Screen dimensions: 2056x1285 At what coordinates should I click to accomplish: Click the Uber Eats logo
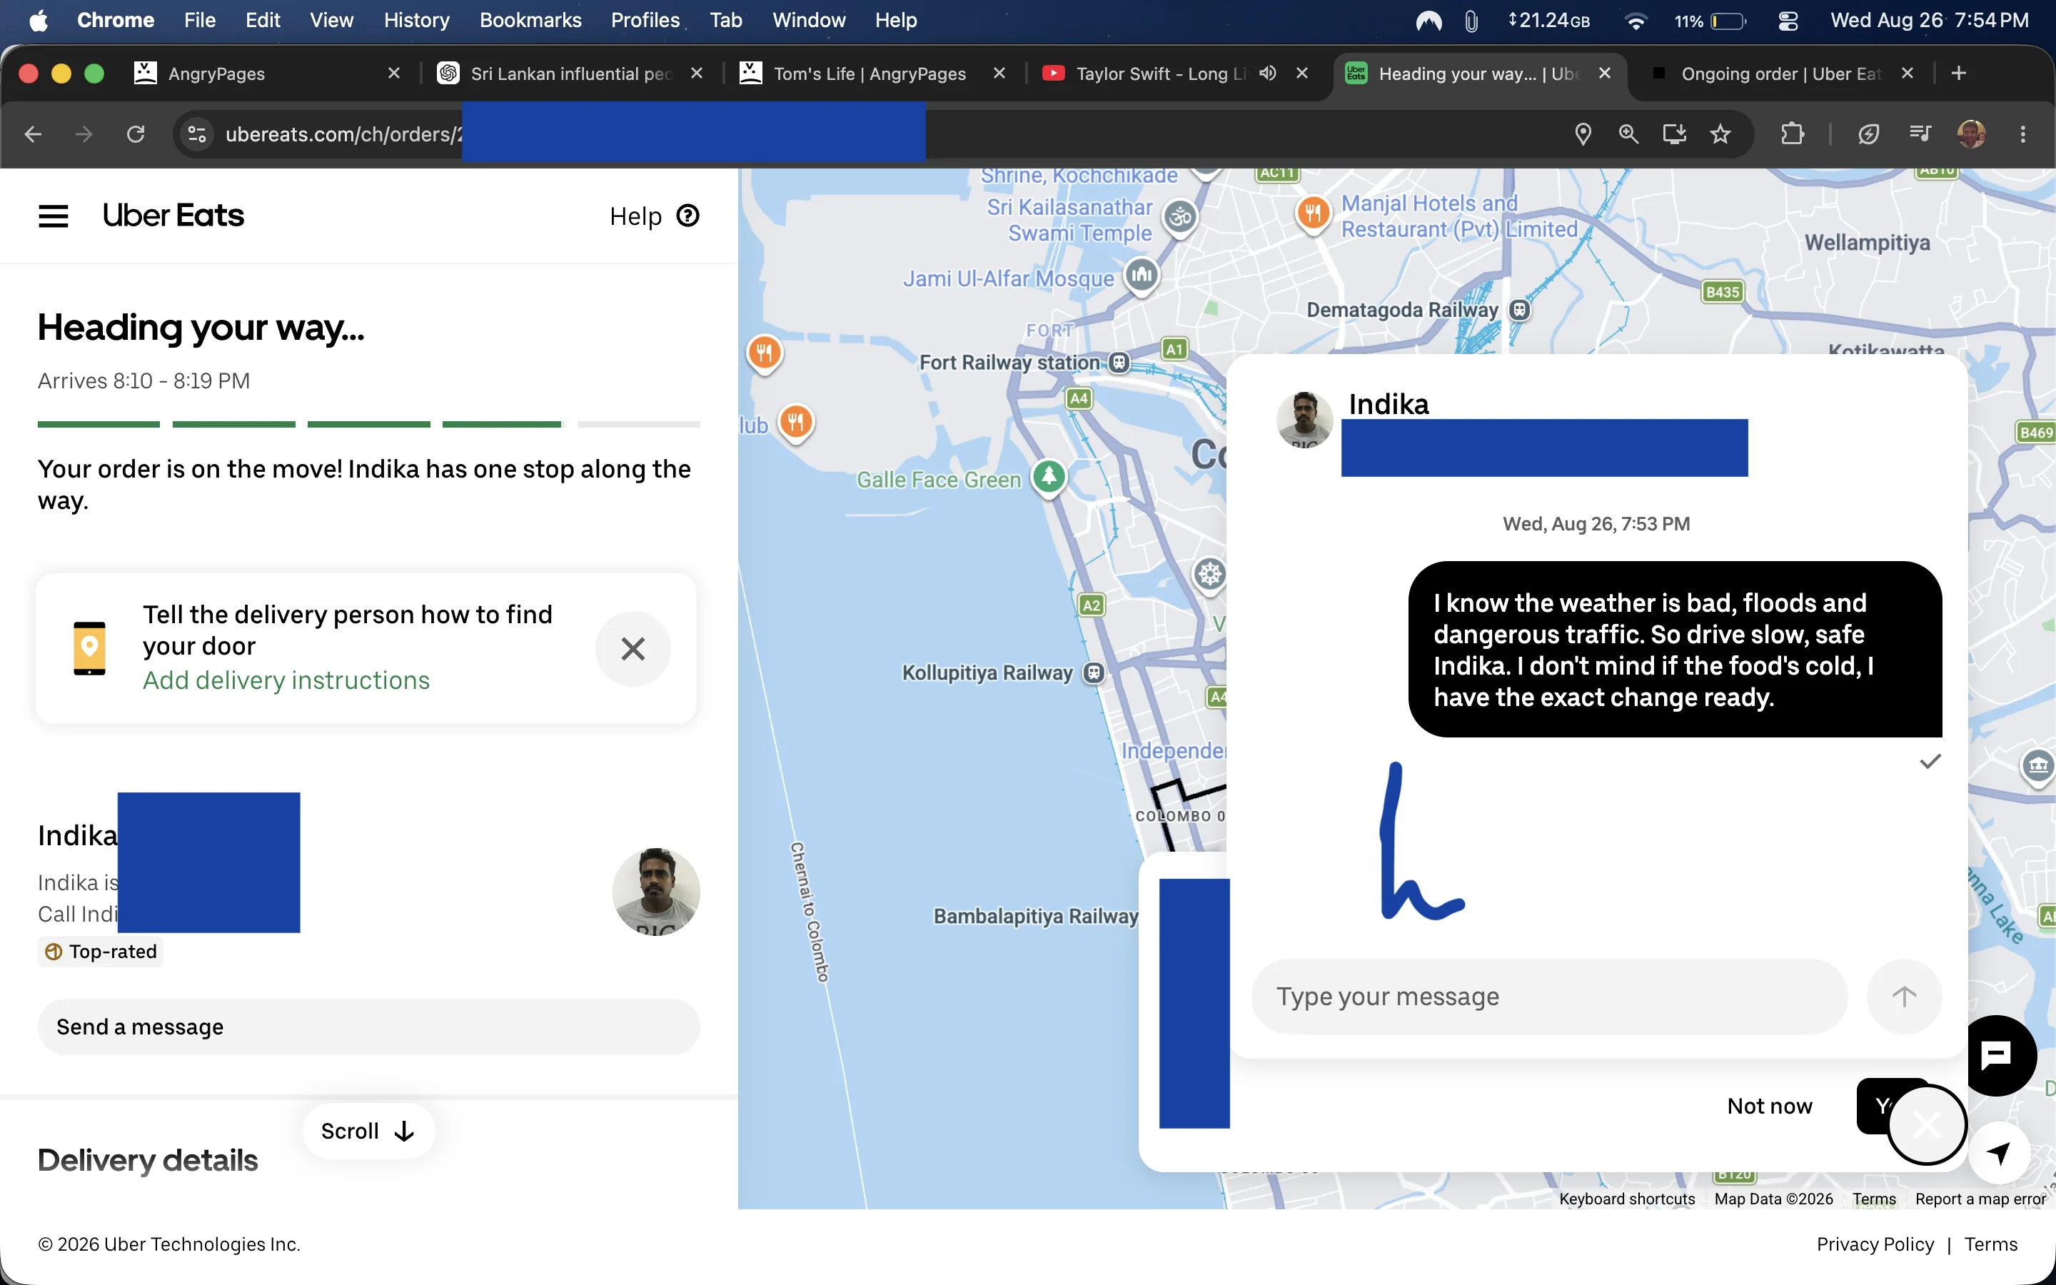click(173, 216)
